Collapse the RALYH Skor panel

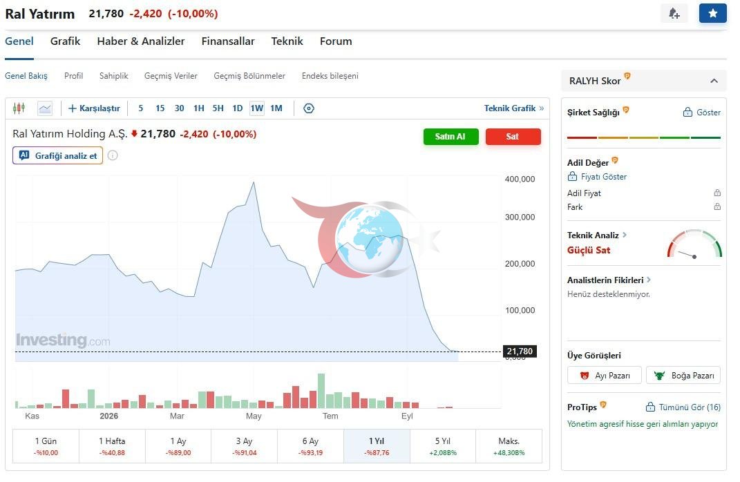click(714, 81)
